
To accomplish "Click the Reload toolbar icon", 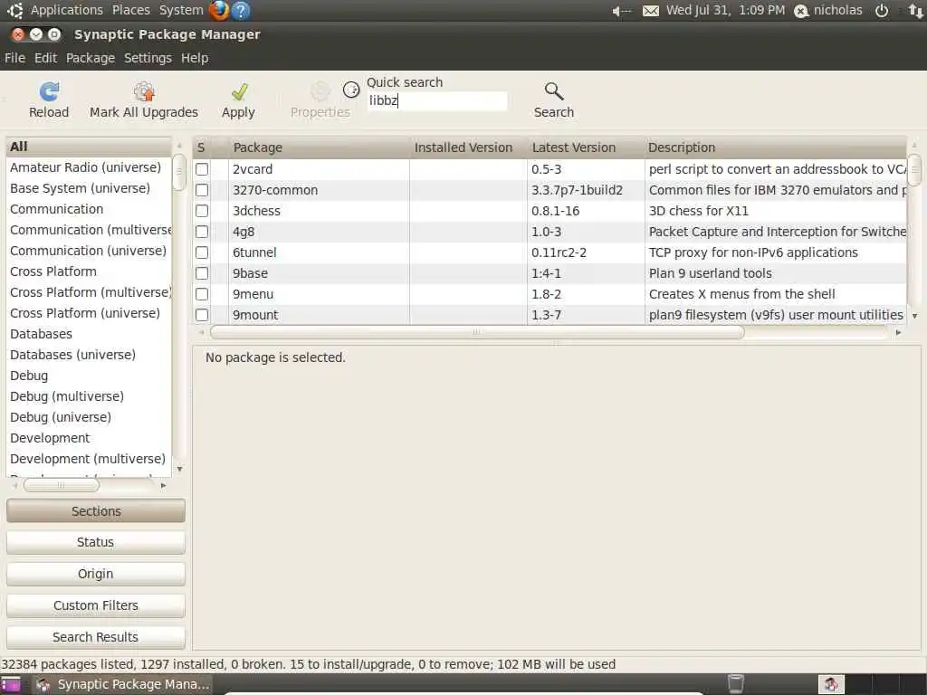I will click(49, 91).
